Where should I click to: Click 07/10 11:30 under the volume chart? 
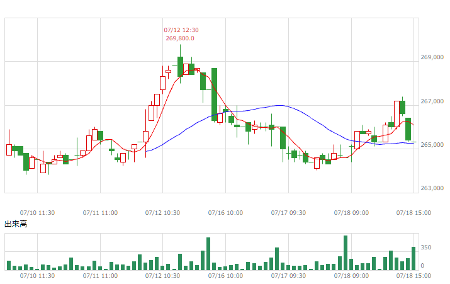tap(37, 276)
